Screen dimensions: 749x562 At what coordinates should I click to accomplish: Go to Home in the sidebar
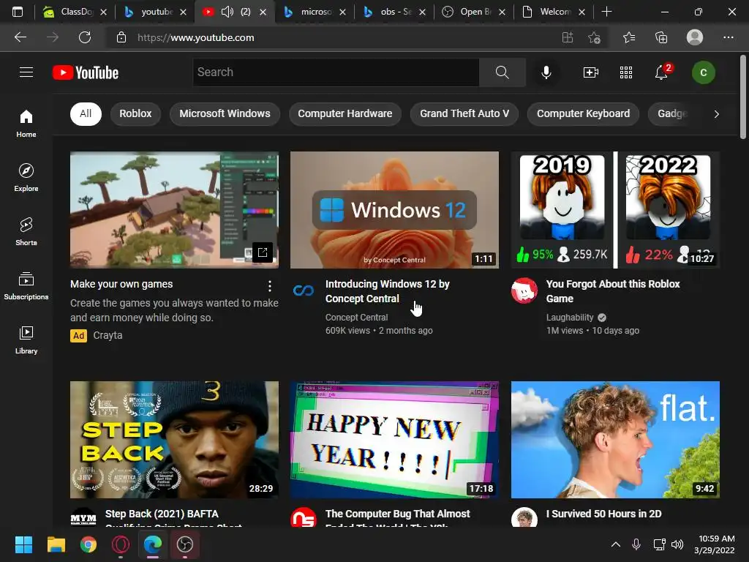[26, 123]
